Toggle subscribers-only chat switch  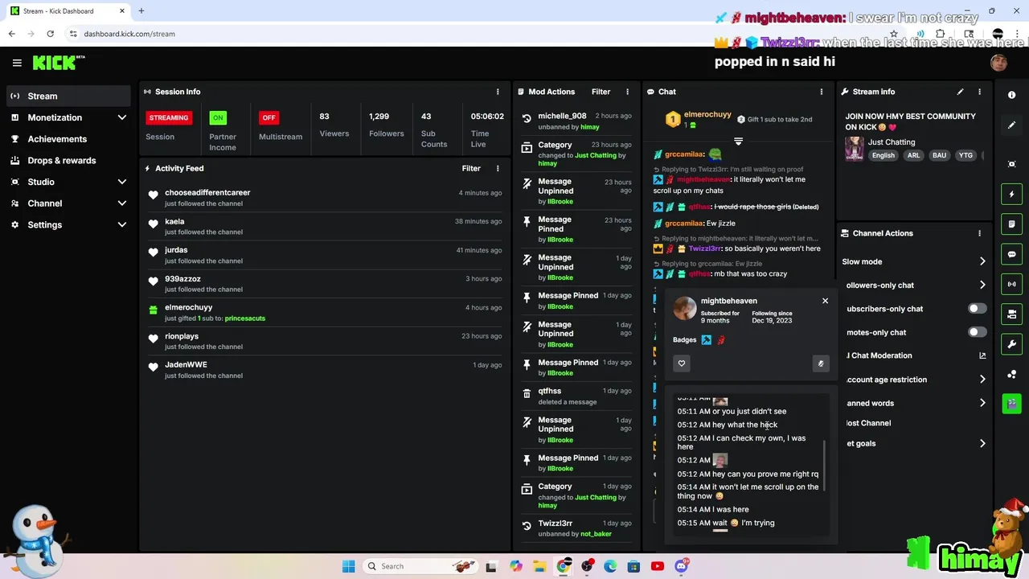point(977,309)
